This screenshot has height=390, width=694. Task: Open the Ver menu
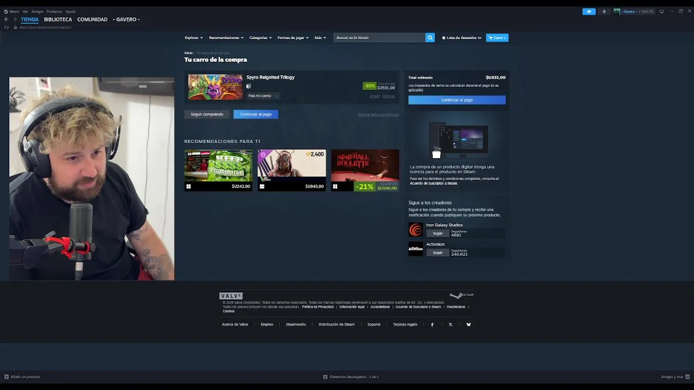tap(25, 11)
